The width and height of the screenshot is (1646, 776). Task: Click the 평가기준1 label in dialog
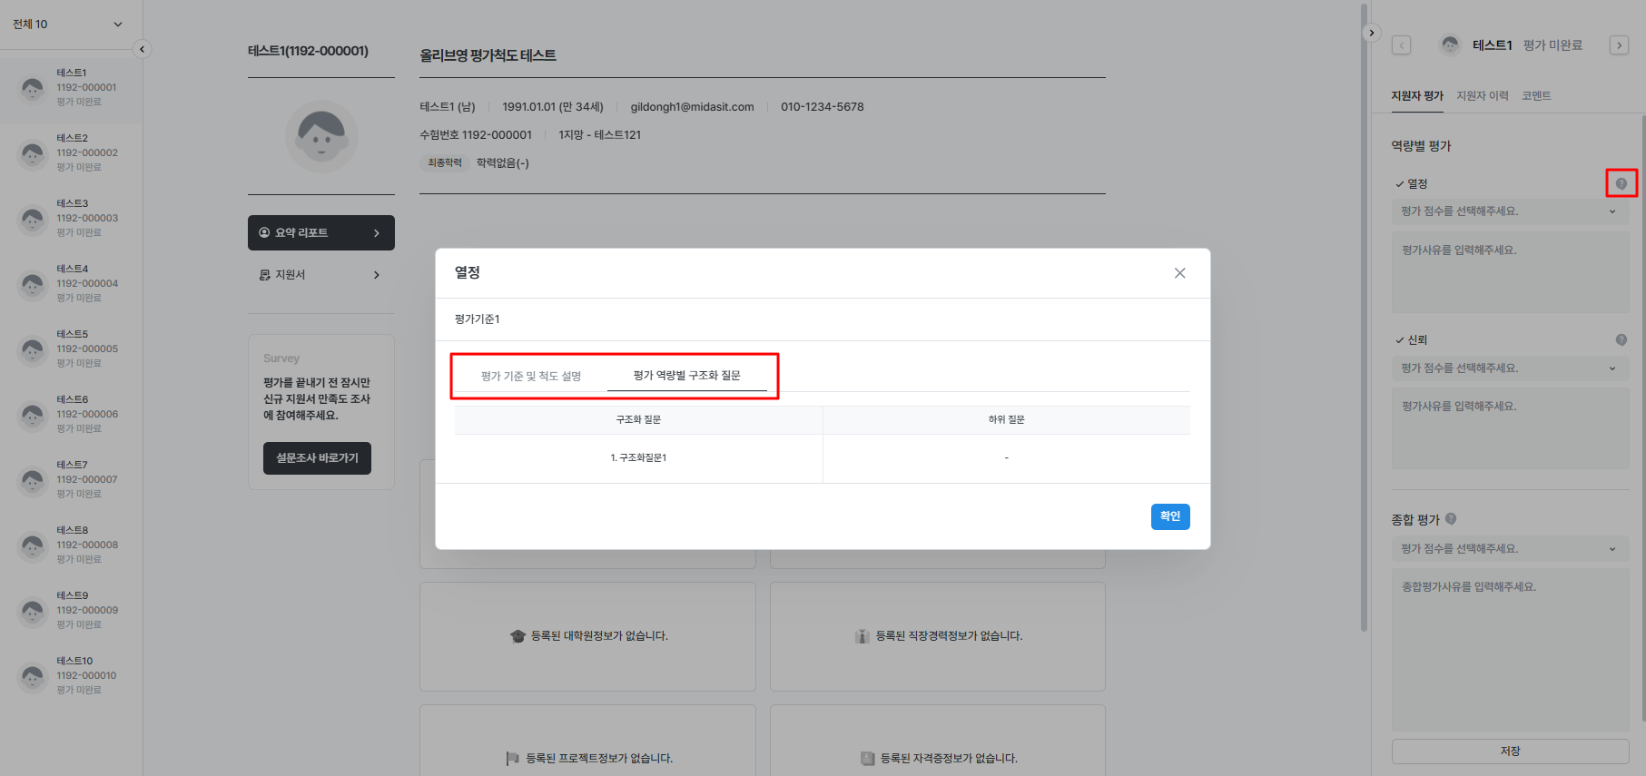tap(478, 319)
